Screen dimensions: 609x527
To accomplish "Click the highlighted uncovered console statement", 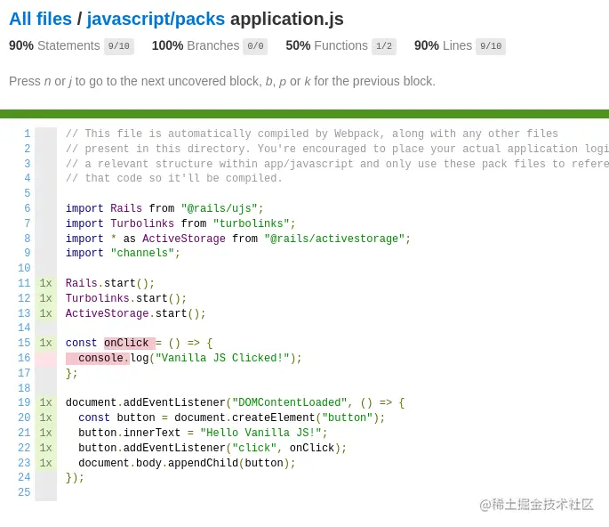I will 98,358.
